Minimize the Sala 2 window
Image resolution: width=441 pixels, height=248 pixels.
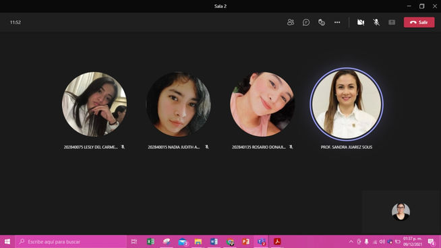pos(409,6)
